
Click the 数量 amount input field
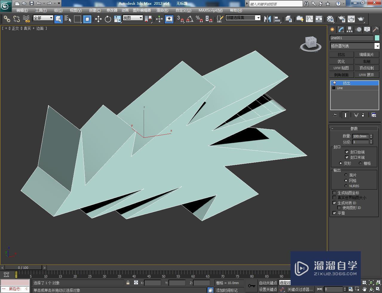pyautogui.click(x=360, y=136)
